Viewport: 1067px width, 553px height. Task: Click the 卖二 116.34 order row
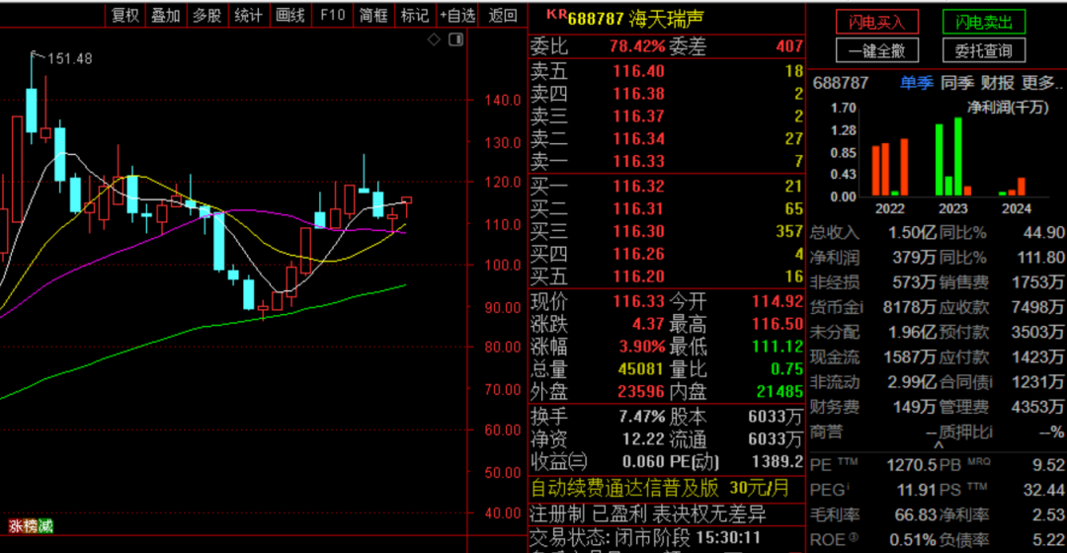click(x=667, y=139)
